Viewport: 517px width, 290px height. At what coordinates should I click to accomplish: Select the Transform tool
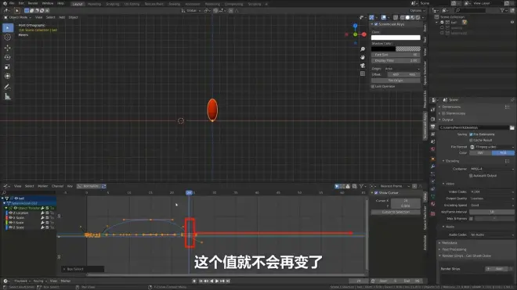(x=8, y=76)
